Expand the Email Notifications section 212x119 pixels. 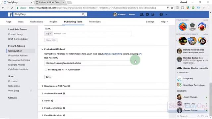pyautogui.click(x=42, y=115)
